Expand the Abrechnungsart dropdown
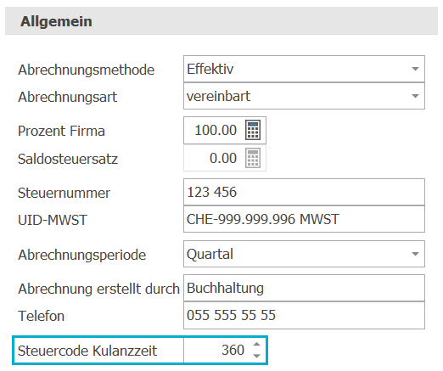Screen dimensions: 443x371 415,96
